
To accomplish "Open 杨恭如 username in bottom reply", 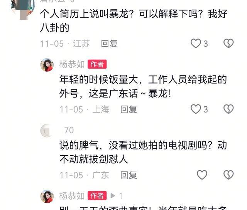I will (72, 196).
